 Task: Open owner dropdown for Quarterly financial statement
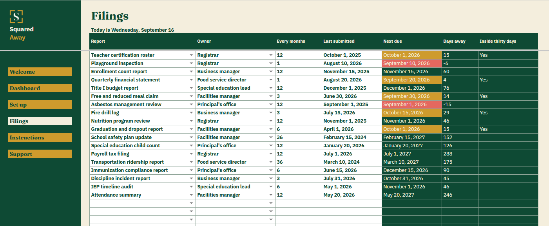tap(271, 80)
